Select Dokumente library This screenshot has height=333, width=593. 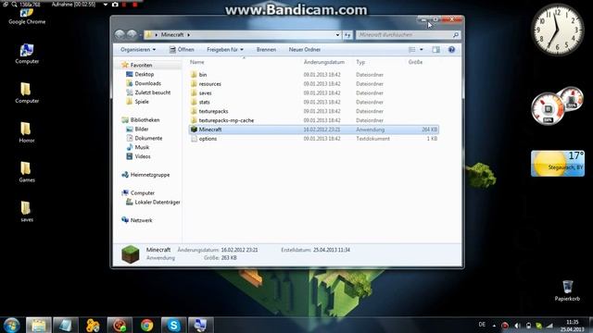point(148,138)
